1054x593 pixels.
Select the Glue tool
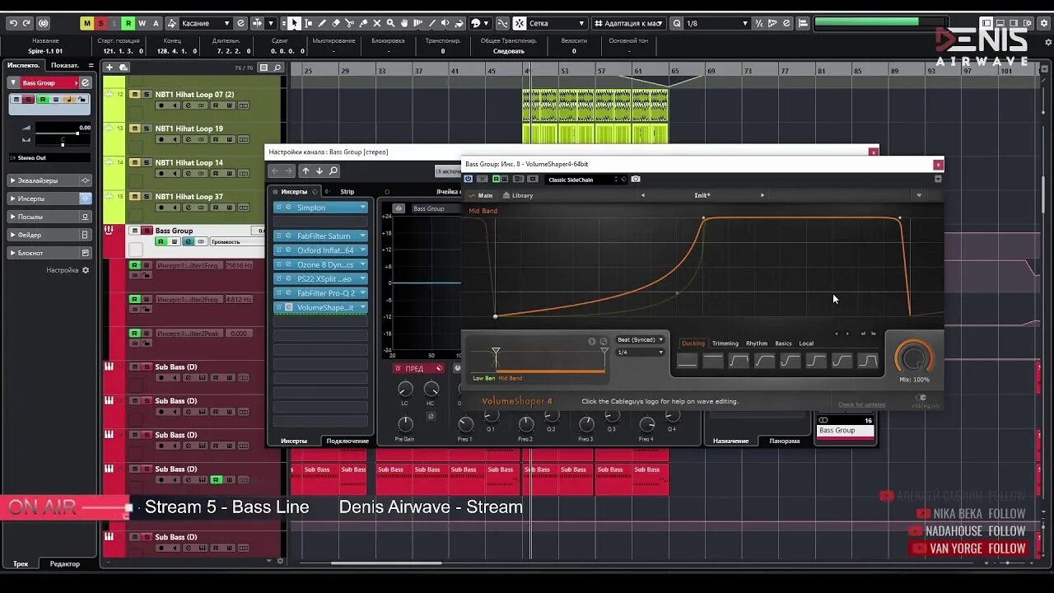click(x=363, y=23)
